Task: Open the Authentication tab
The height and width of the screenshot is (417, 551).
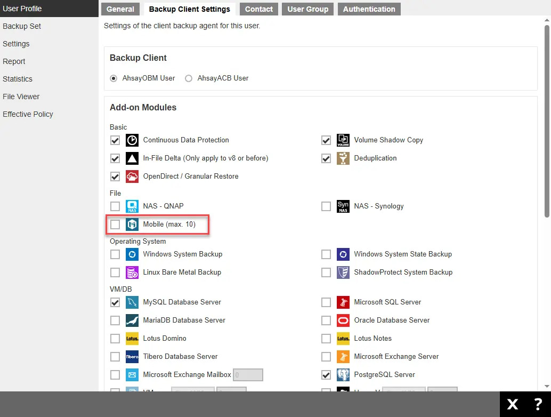Action: point(369,9)
